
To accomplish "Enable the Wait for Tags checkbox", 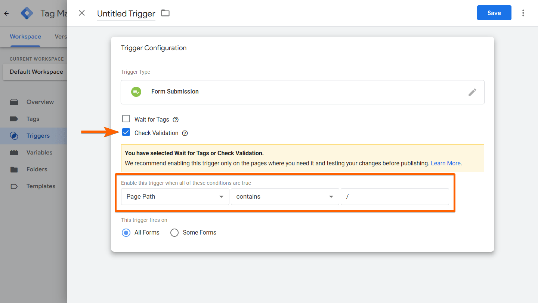I will pyautogui.click(x=126, y=119).
